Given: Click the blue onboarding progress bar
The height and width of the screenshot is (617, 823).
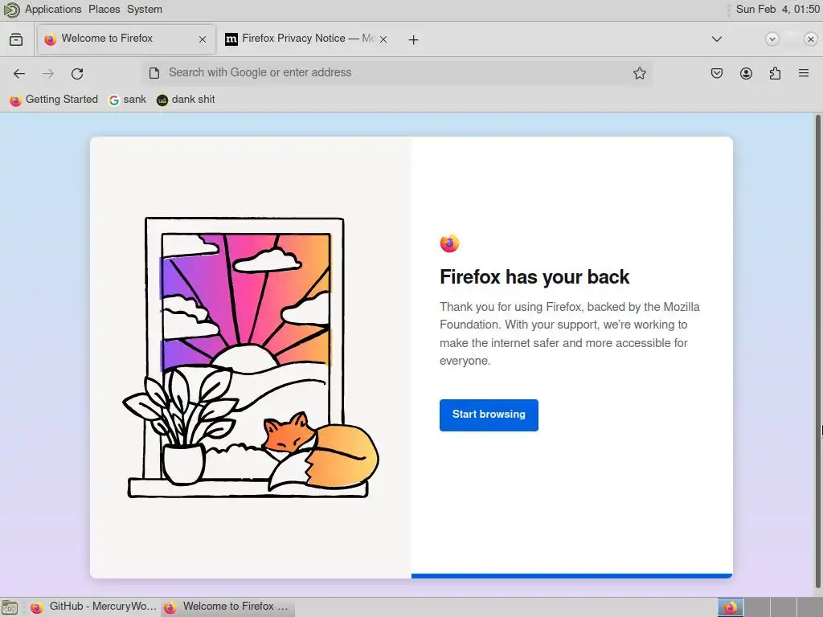Looking at the screenshot, I should (x=571, y=576).
